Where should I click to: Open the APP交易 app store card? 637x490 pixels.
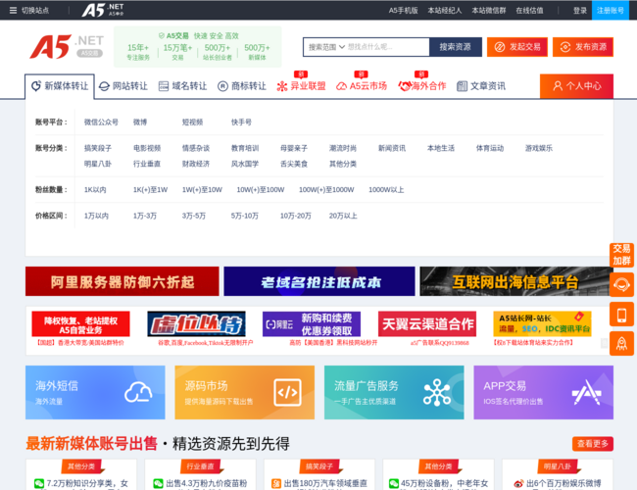click(x=543, y=392)
